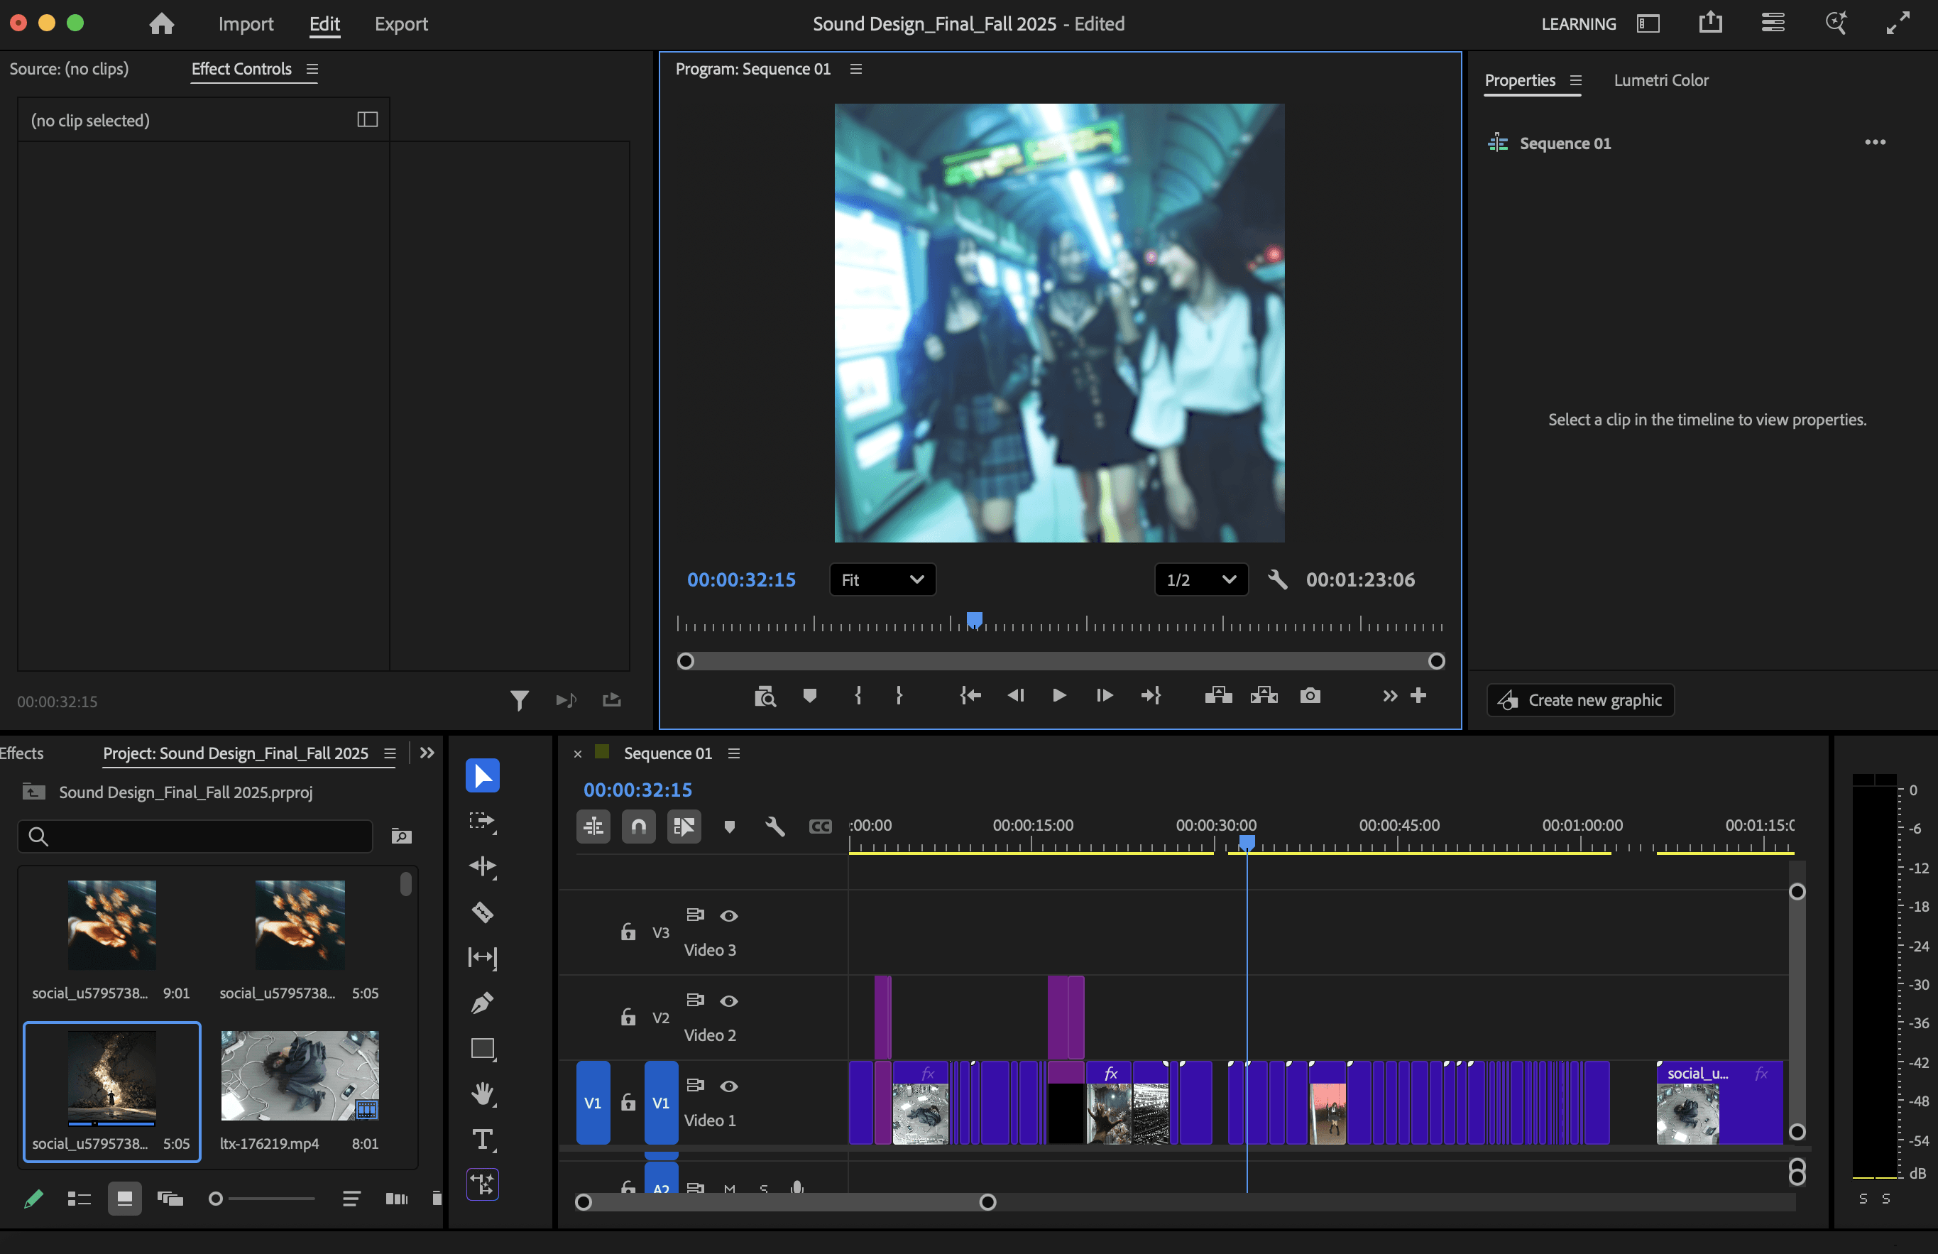
Task: Add a marker in the Program monitor
Action: (809, 695)
